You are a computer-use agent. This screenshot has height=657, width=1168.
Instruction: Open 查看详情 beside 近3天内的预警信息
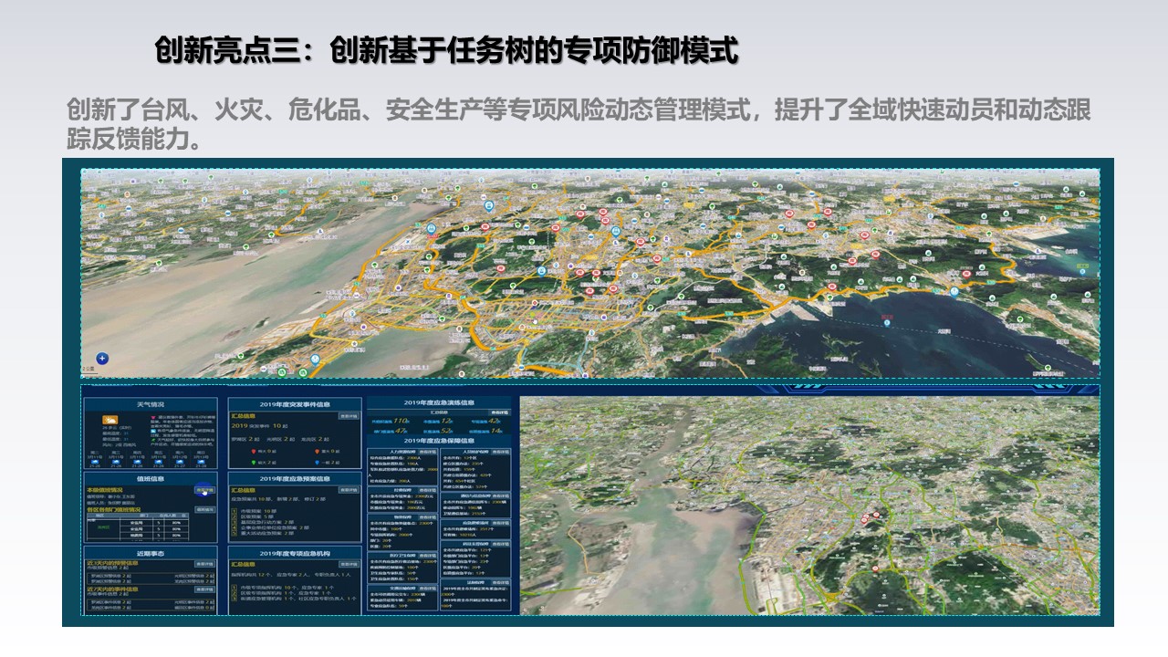tap(204, 564)
